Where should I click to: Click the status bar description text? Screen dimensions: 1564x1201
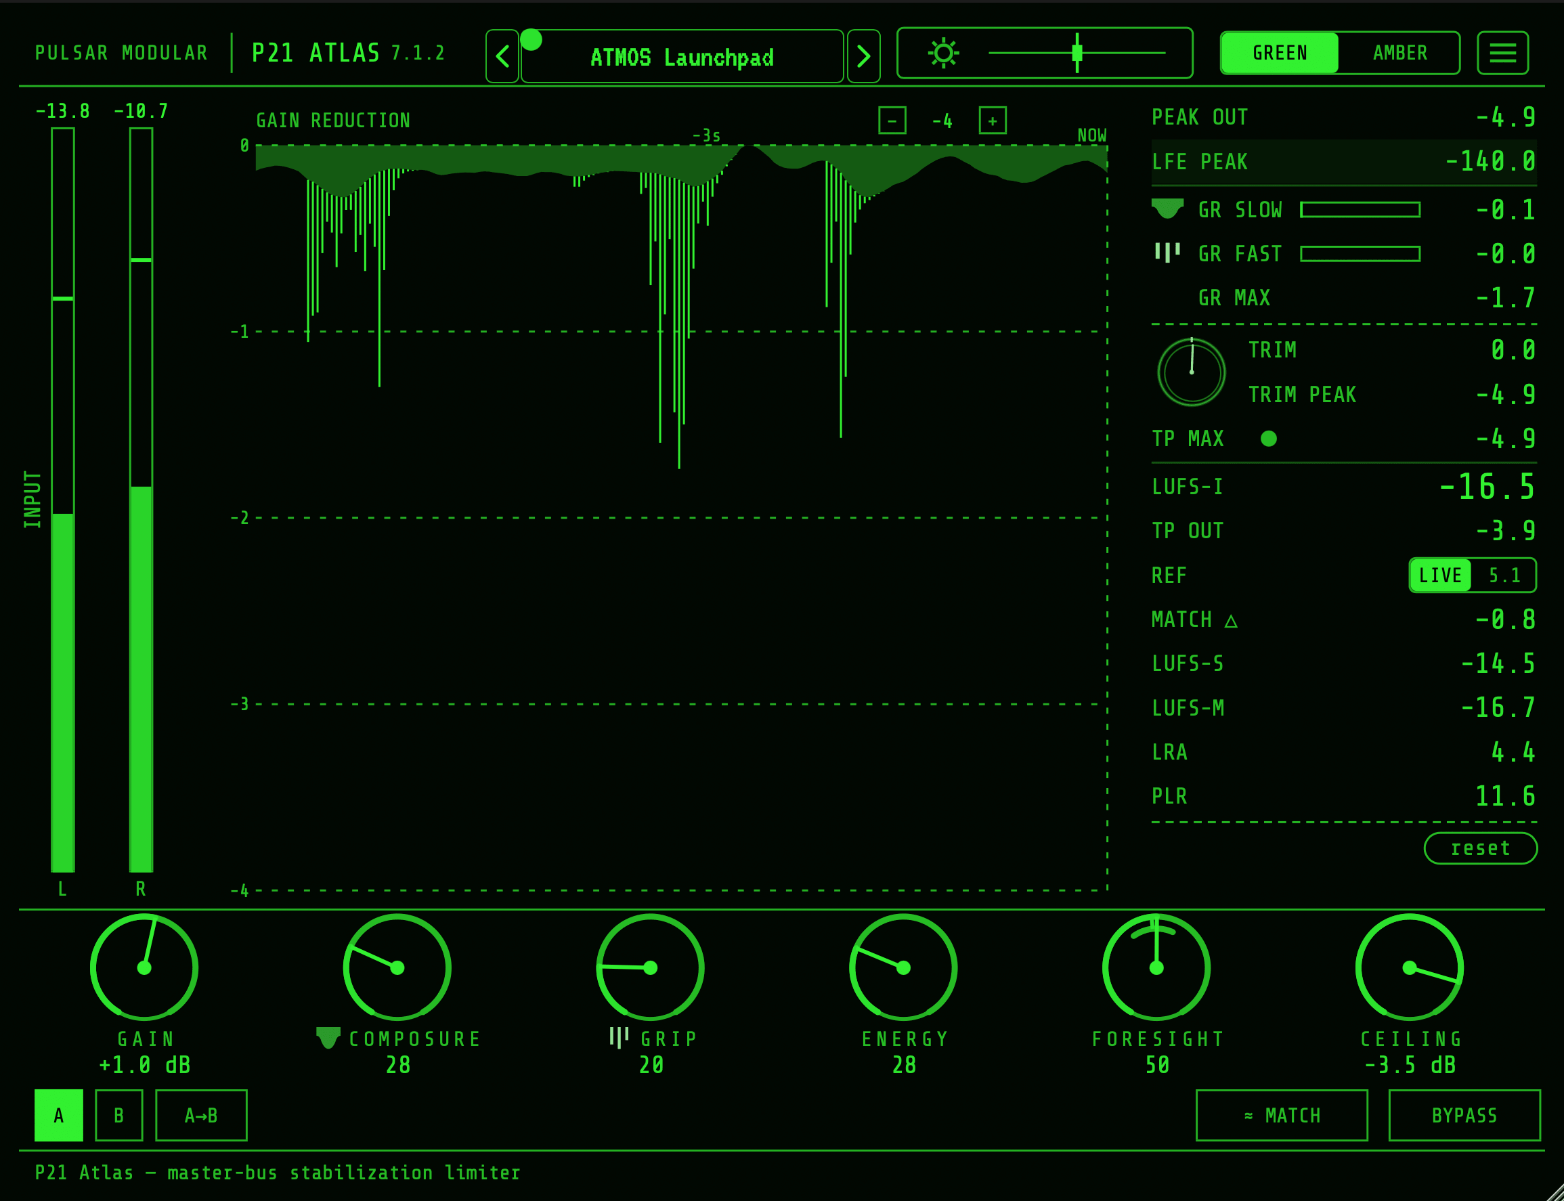(x=278, y=1173)
